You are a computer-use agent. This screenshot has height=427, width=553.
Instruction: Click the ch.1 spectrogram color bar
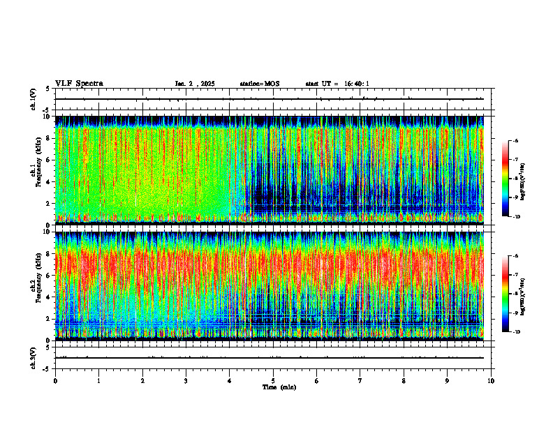point(505,179)
